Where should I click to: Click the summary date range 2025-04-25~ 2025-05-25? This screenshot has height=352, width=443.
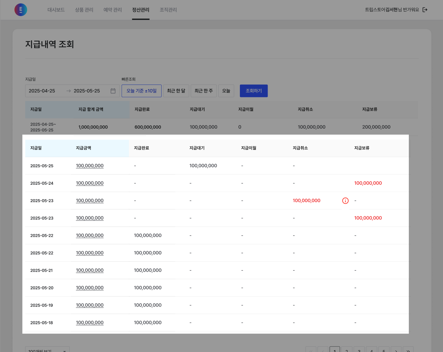click(x=43, y=127)
